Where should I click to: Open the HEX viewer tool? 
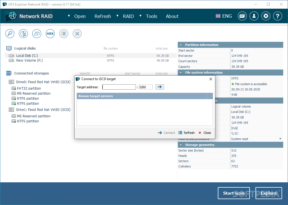tap(50, 34)
